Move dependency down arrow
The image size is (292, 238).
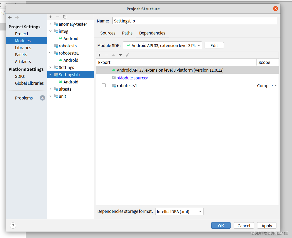point(120,55)
